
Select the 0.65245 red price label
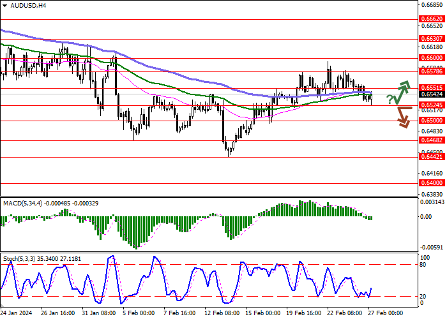click(x=432, y=105)
